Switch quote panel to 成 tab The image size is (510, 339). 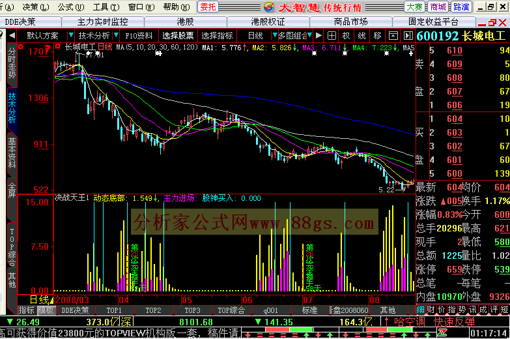coord(483,310)
